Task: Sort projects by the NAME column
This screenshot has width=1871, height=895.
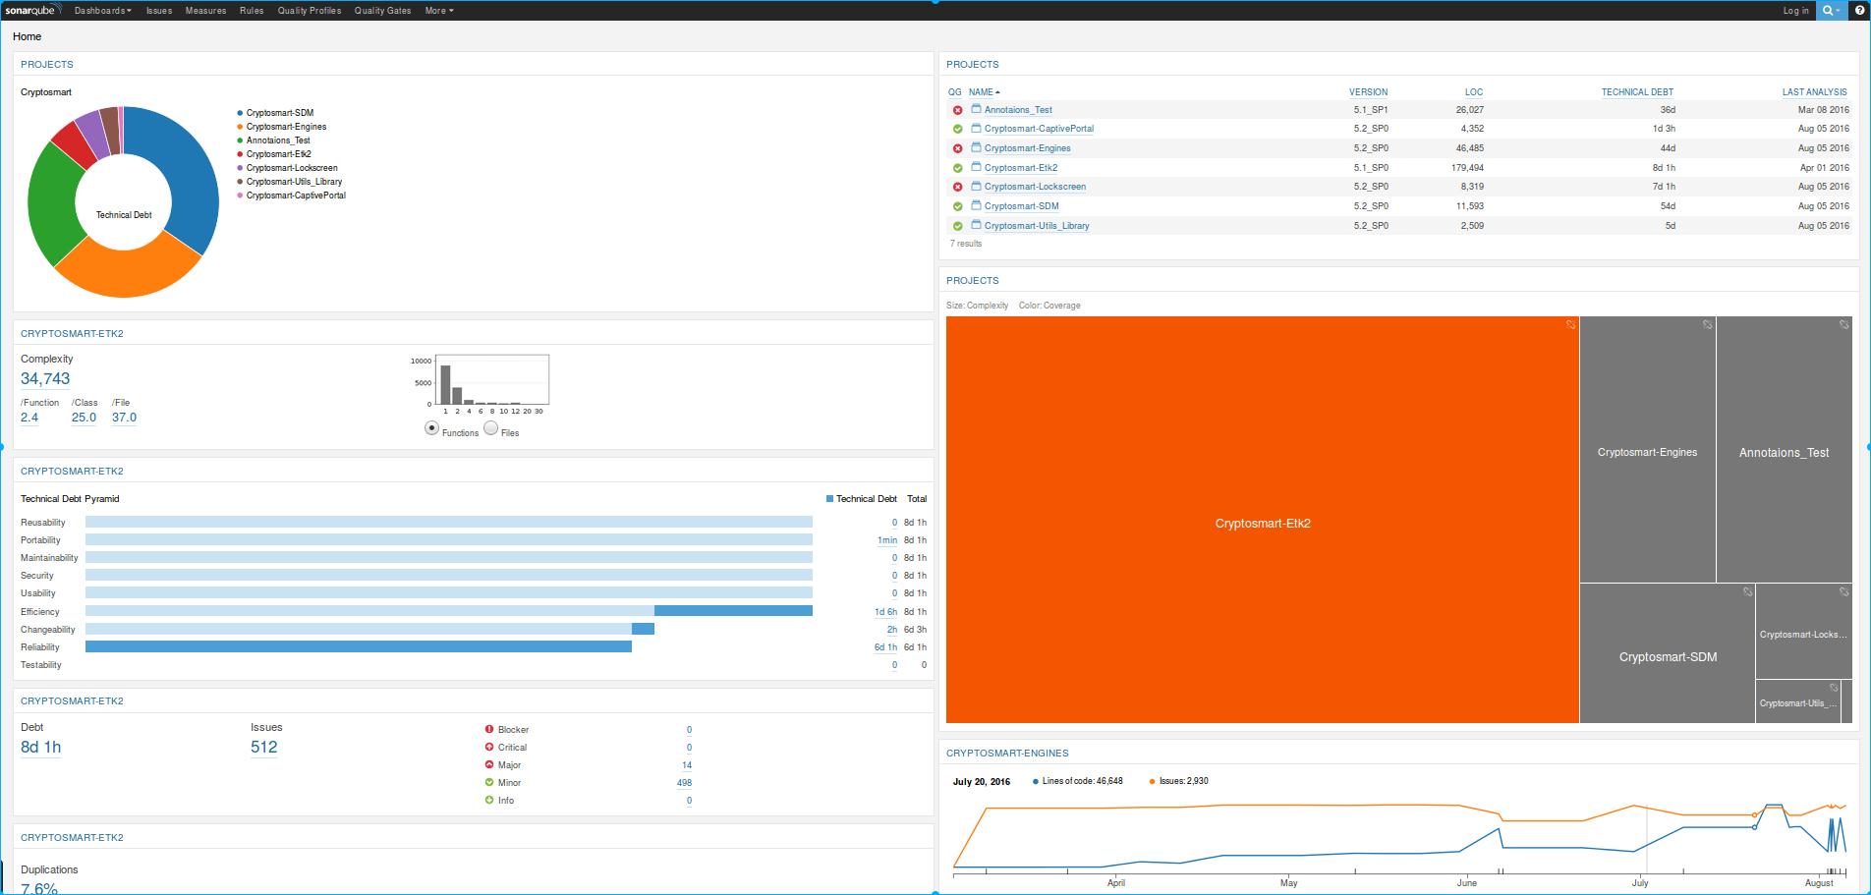Action: [x=984, y=92]
